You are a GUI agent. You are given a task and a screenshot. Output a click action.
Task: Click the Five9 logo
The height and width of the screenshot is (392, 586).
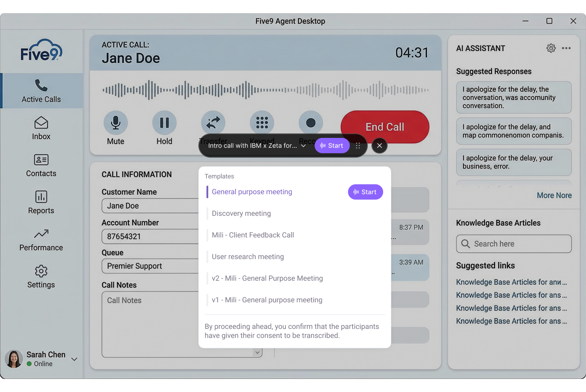point(41,50)
